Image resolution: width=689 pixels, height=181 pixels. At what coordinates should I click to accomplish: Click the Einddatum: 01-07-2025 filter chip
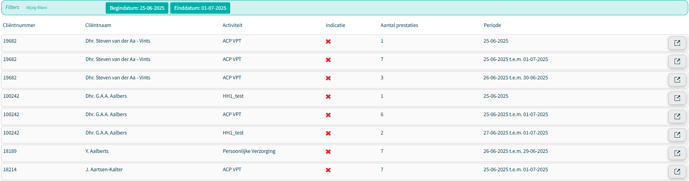coord(200,8)
